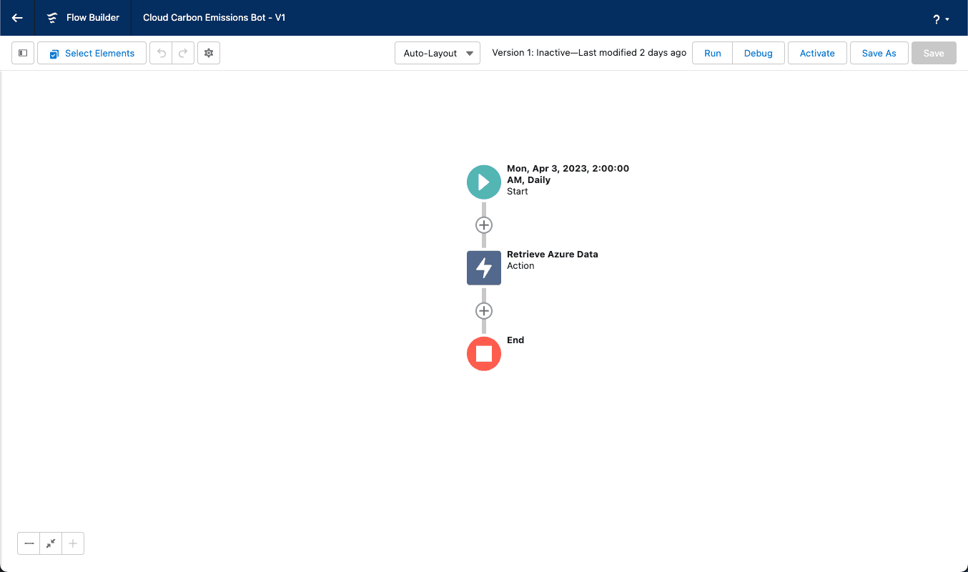Click the End label
The height and width of the screenshot is (572, 968).
click(x=515, y=340)
